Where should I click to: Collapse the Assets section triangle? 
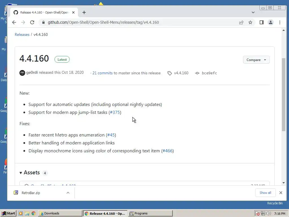[x=21, y=173]
